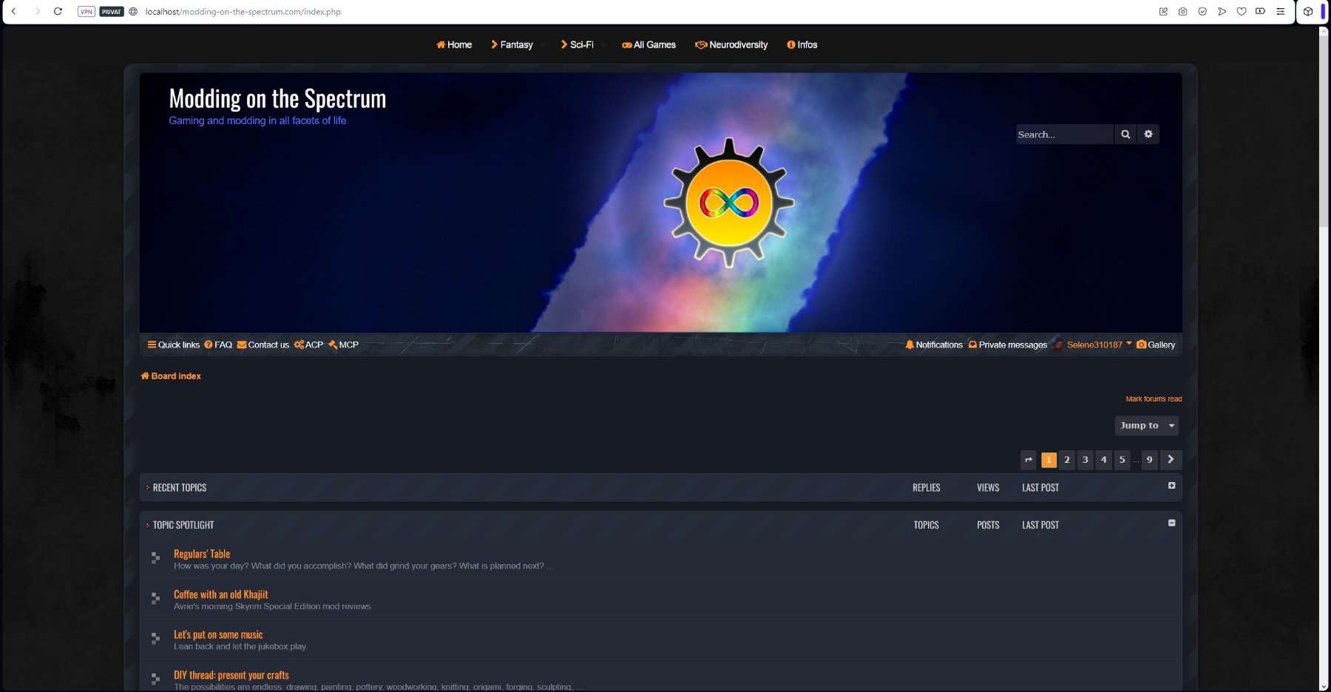Open Private messages inbox
The image size is (1331, 692).
click(x=1007, y=345)
